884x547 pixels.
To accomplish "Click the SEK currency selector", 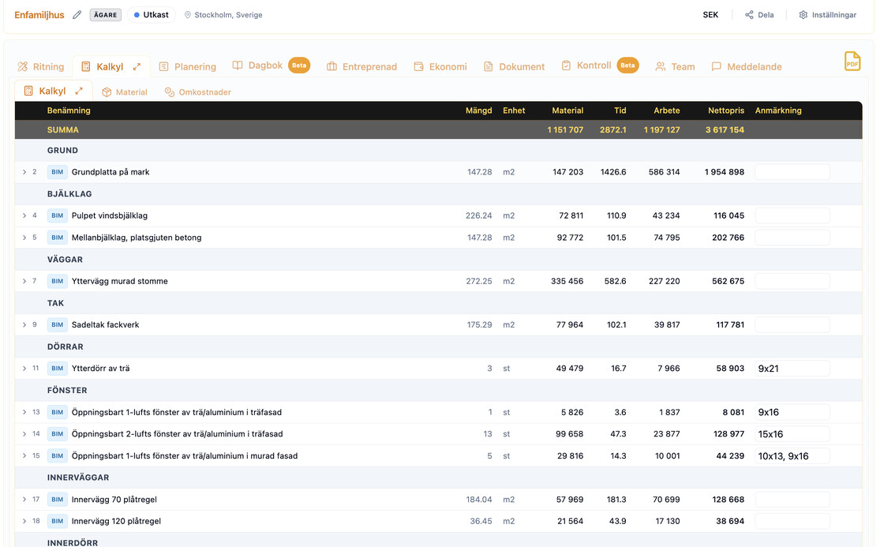I will click(x=710, y=15).
